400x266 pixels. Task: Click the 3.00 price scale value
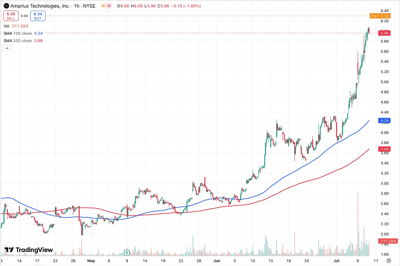point(385,183)
